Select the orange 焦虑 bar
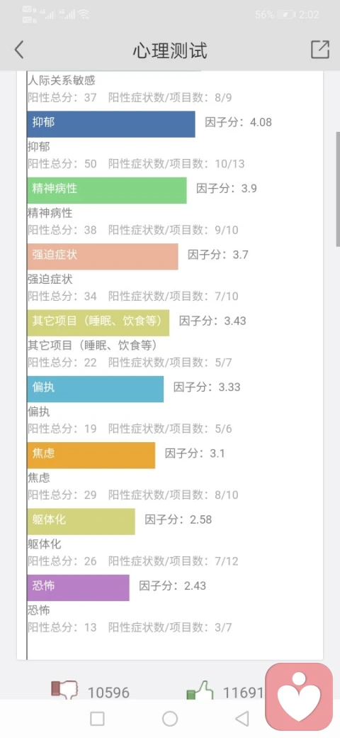The image size is (340, 738). (x=91, y=455)
